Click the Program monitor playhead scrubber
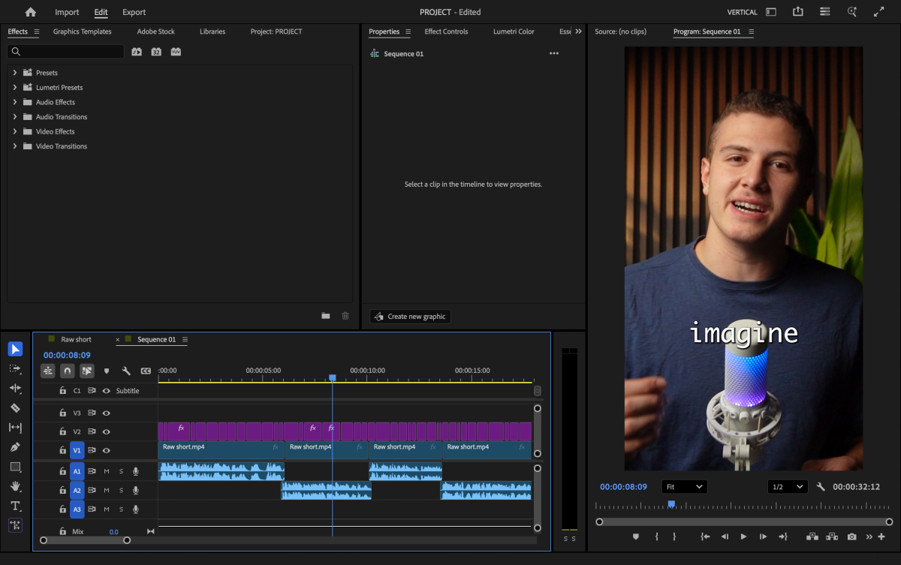This screenshot has width=901, height=565. (x=671, y=504)
